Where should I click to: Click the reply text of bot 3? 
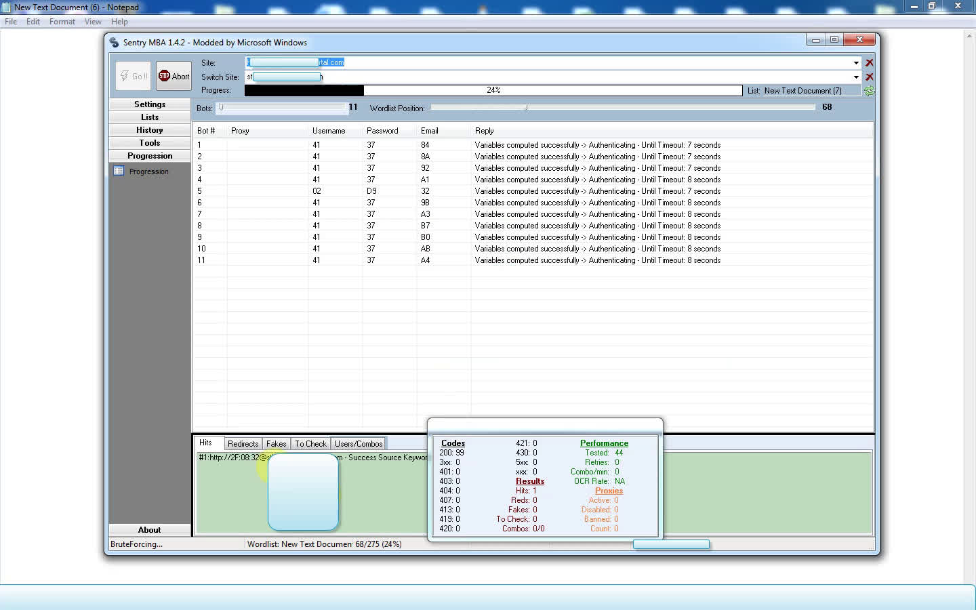click(597, 168)
